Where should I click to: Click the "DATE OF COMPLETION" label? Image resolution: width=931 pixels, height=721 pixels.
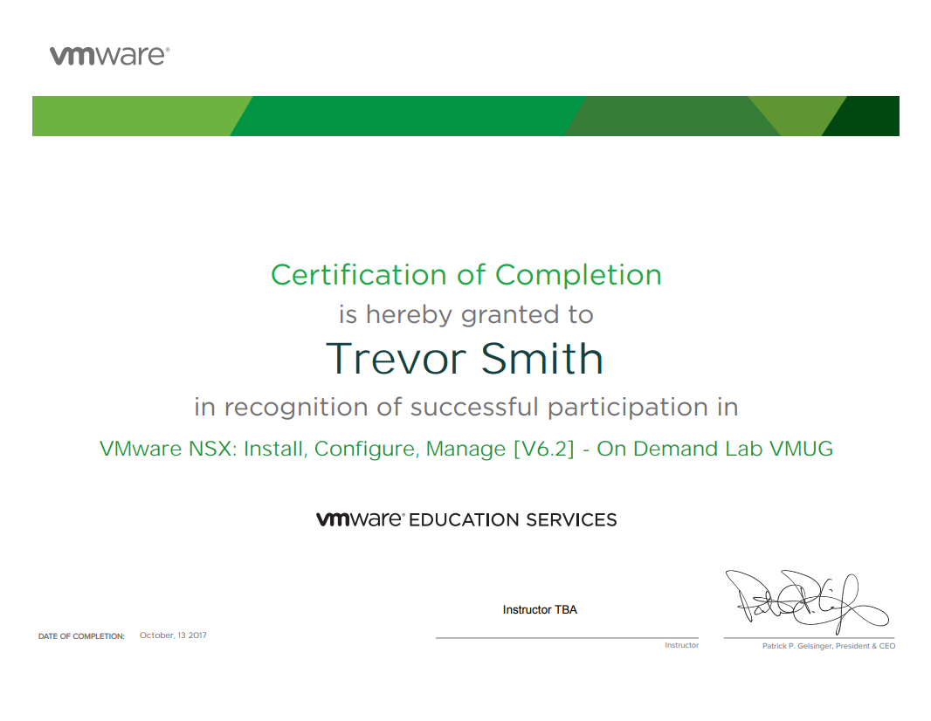(x=81, y=636)
